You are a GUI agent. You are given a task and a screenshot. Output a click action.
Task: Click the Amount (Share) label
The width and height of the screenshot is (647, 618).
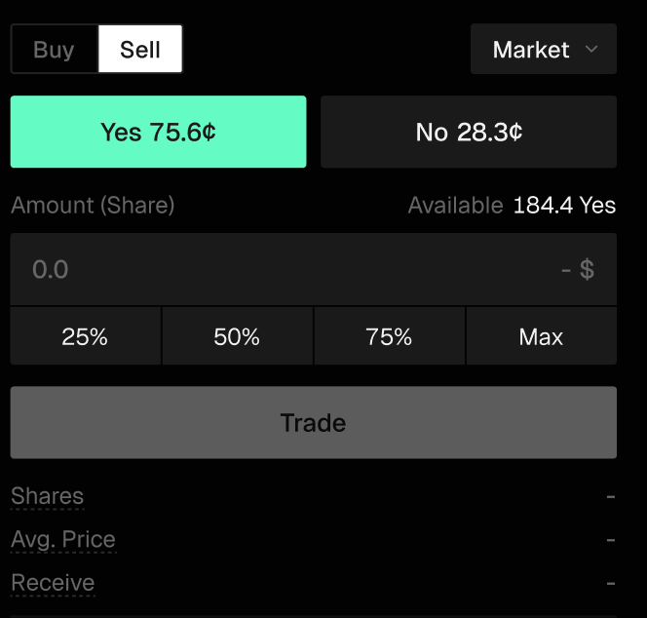click(x=93, y=206)
